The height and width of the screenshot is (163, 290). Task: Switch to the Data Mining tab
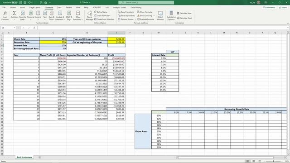(x=136, y=7)
